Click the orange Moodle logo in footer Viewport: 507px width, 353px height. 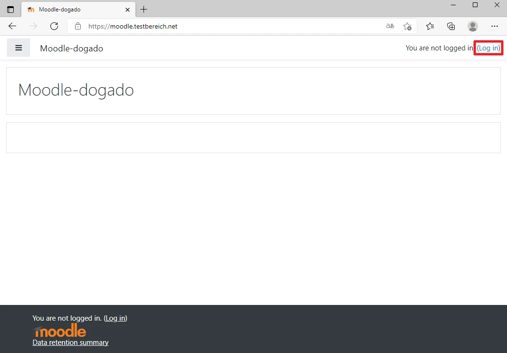point(59,331)
